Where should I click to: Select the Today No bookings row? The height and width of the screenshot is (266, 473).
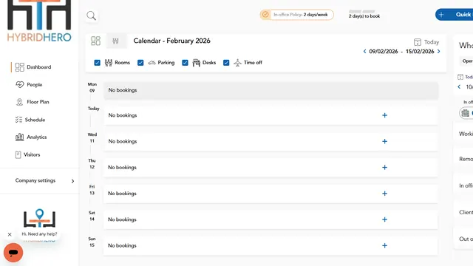(271, 115)
